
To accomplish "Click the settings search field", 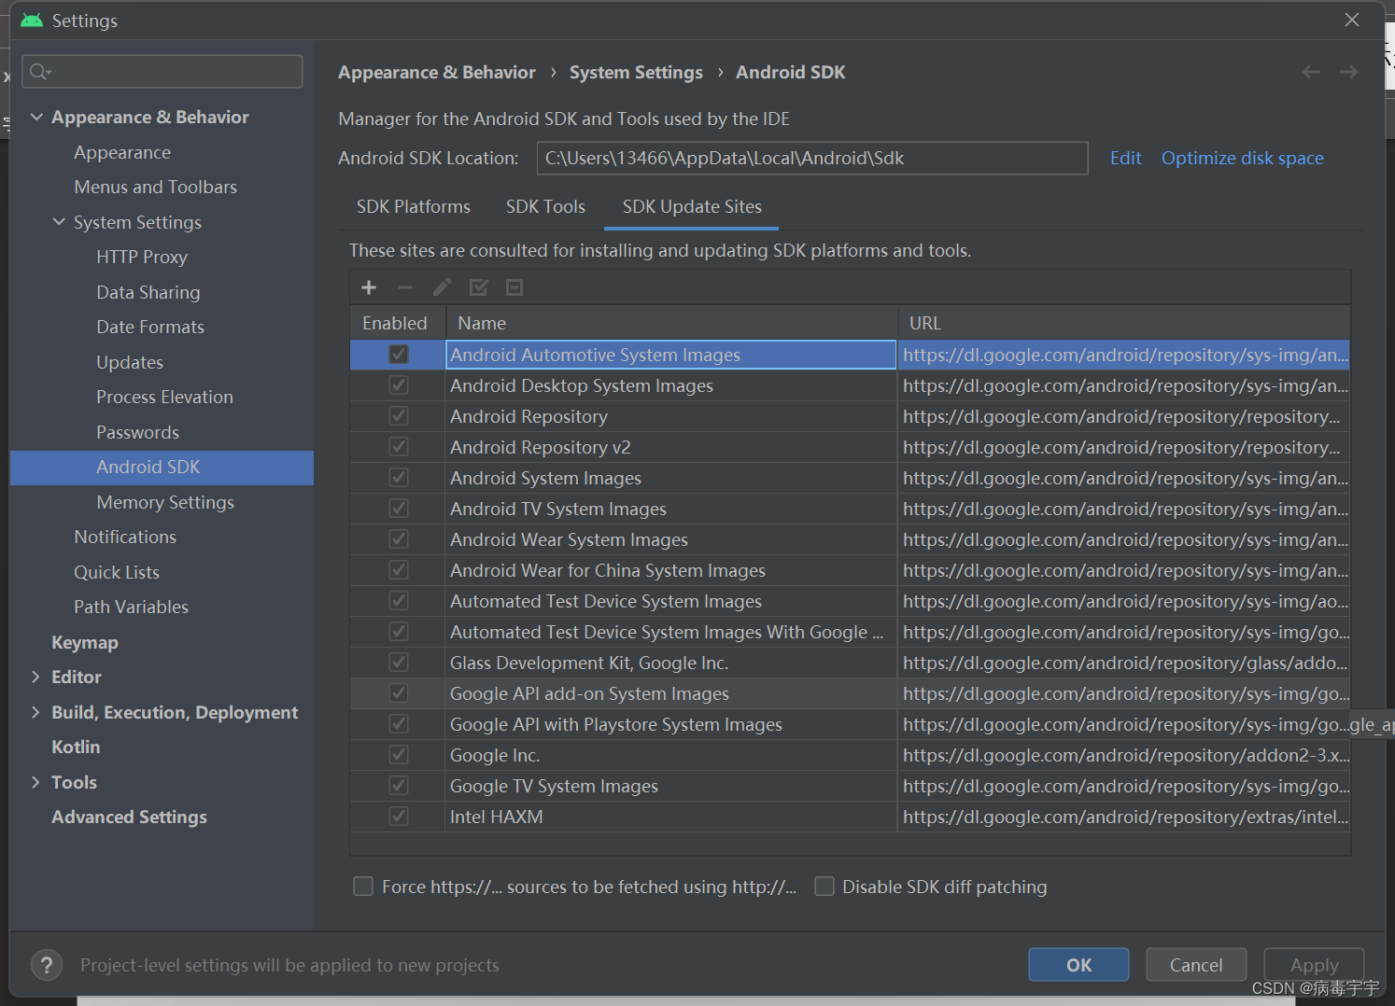I will coord(162,72).
